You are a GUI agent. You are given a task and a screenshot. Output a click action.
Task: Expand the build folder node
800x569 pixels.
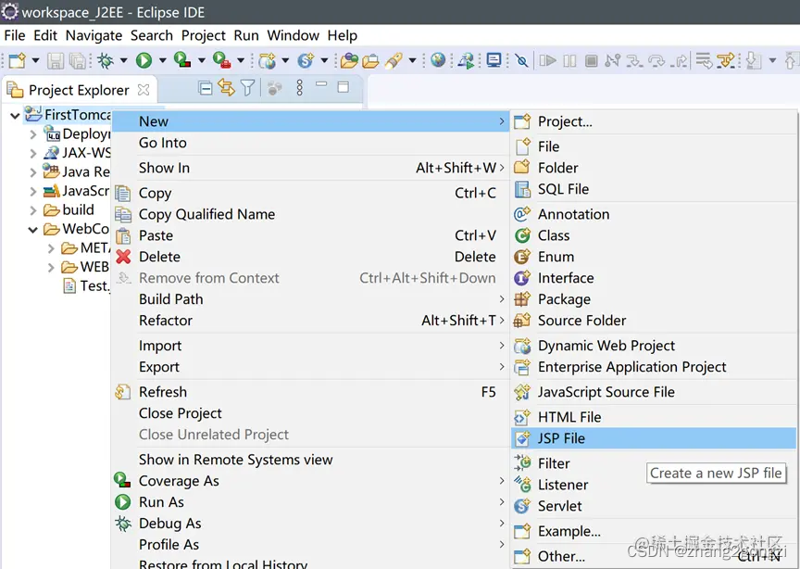(33, 210)
